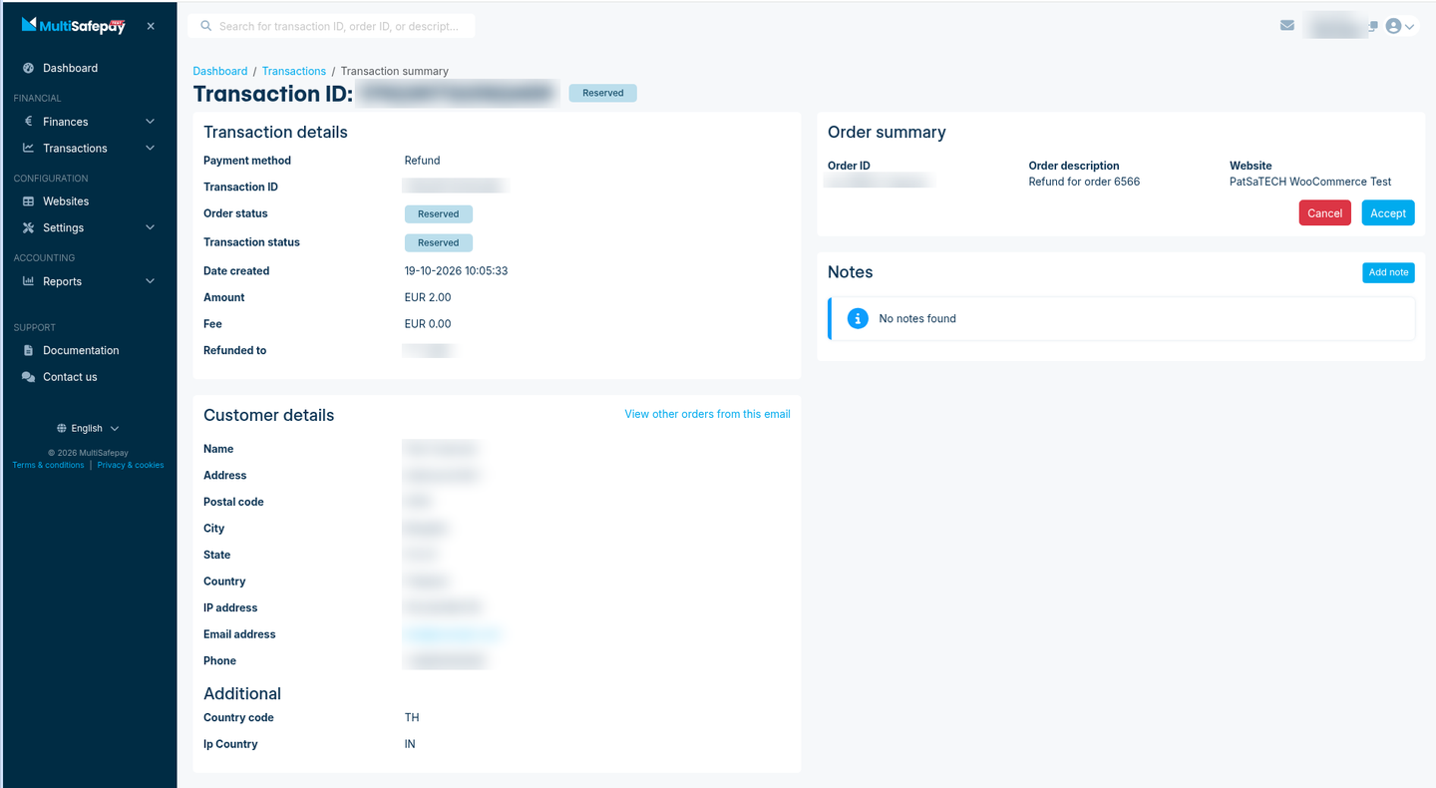The image size is (1436, 788).
Task: Click the Add note button
Action: click(1388, 272)
